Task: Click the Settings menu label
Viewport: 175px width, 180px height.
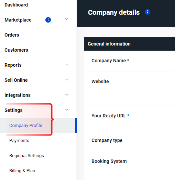Action: pos(13,110)
